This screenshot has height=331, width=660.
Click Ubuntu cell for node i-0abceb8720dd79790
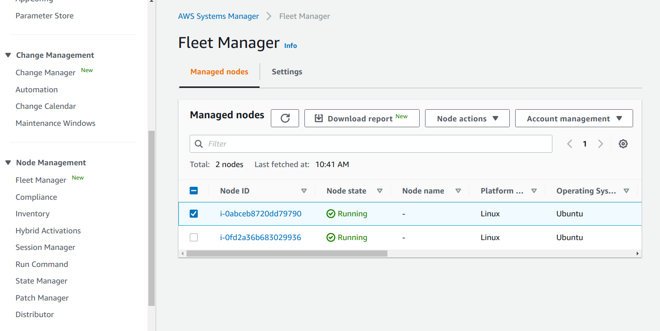569,214
